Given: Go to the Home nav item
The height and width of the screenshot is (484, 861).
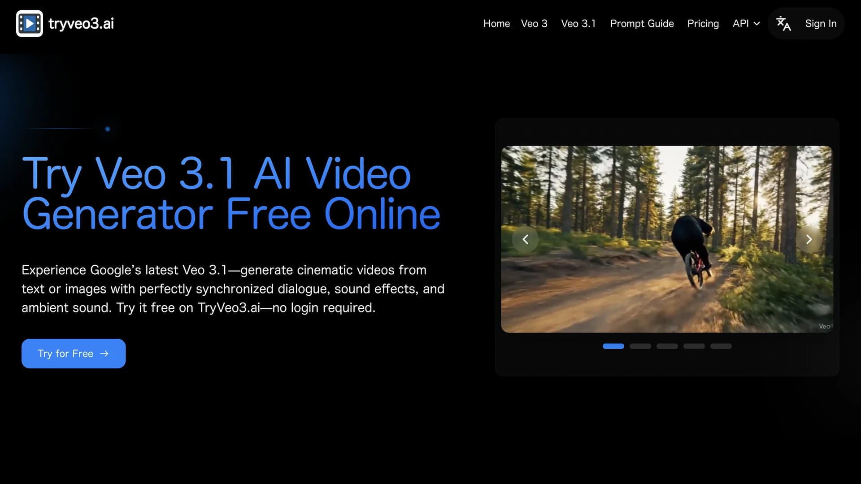Looking at the screenshot, I should pos(496,23).
